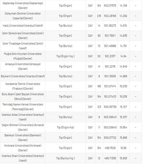143x164 pixels.
Task: Click Beykent Üniversitesi (İstanbul)(Vakıf) cell
Action: point(23,76)
